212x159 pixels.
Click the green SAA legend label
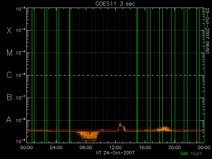[x=184, y=154]
